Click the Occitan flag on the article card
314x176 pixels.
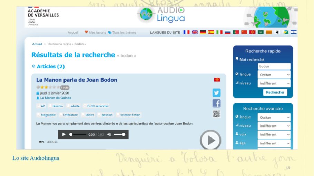(x=217, y=80)
